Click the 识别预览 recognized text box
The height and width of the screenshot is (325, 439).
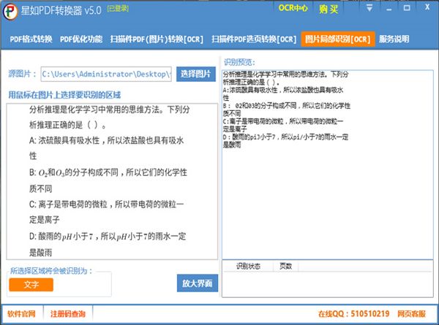(x=328, y=164)
